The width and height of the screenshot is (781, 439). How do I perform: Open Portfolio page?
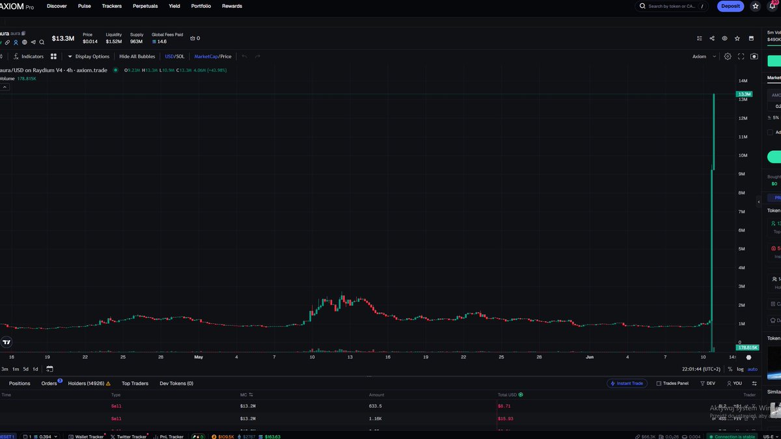(x=201, y=6)
